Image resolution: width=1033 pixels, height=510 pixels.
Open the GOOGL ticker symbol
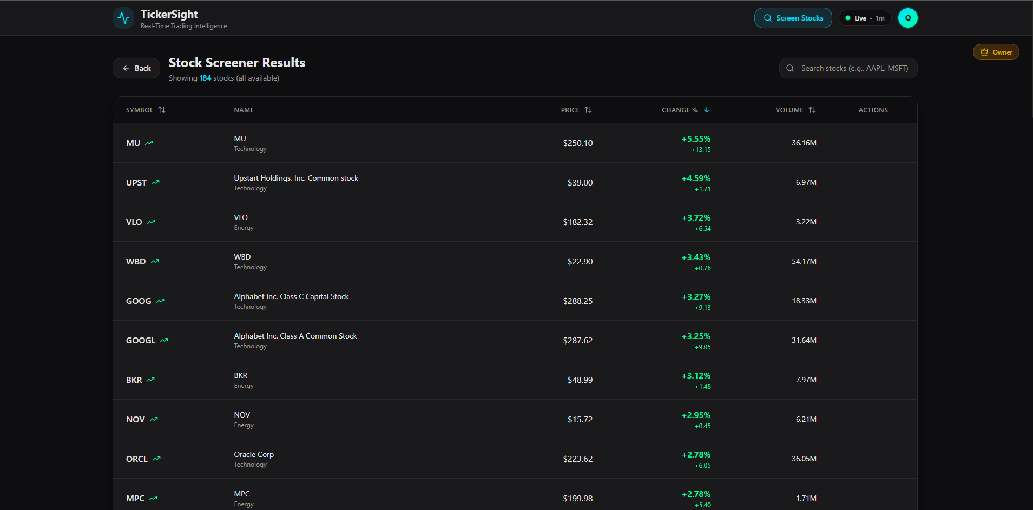pyautogui.click(x=141, y=340)
